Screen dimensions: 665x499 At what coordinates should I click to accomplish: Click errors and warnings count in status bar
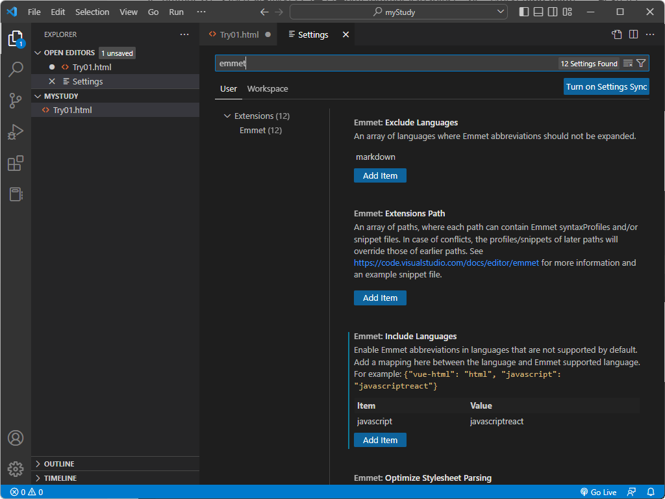26,493
